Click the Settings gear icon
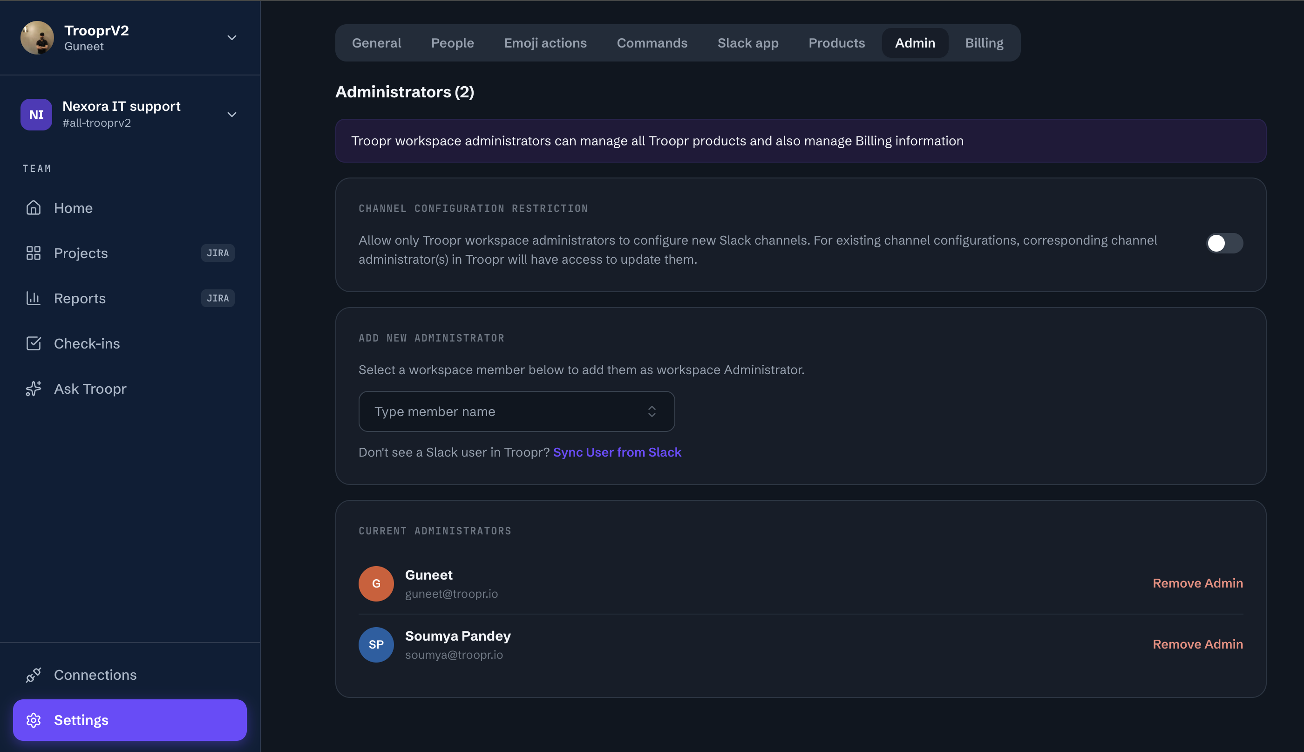Viewport: 1304px width, 752px height. point(34,720)
